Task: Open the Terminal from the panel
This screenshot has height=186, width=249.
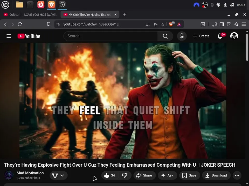Action: (x=30, y=5)
